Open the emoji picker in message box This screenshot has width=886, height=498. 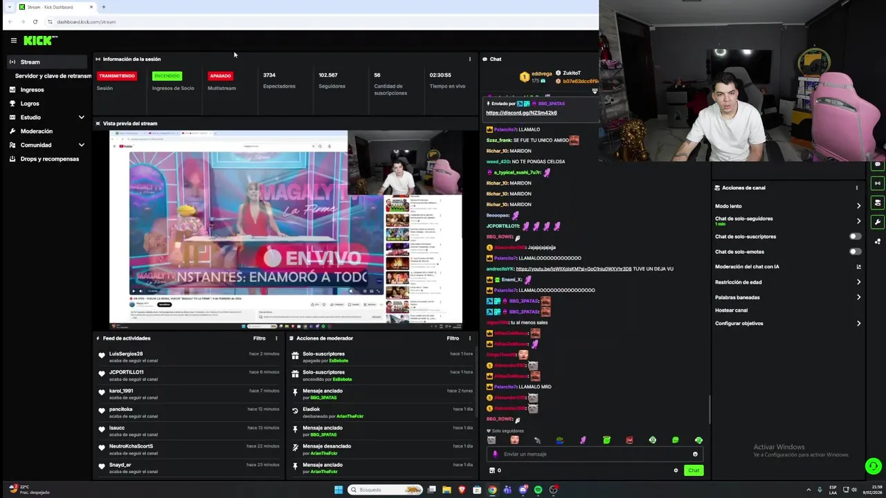pyautogui.click(x=695, y=454)
